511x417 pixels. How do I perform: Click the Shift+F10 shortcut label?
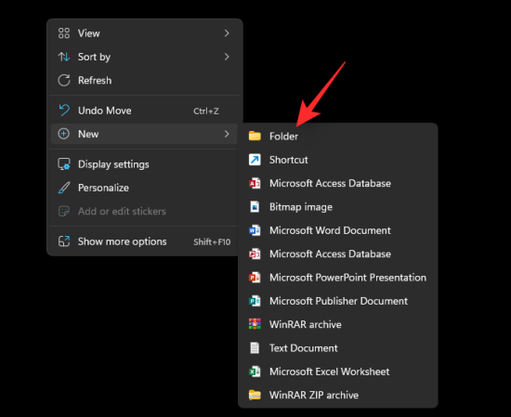coord(212,242)
